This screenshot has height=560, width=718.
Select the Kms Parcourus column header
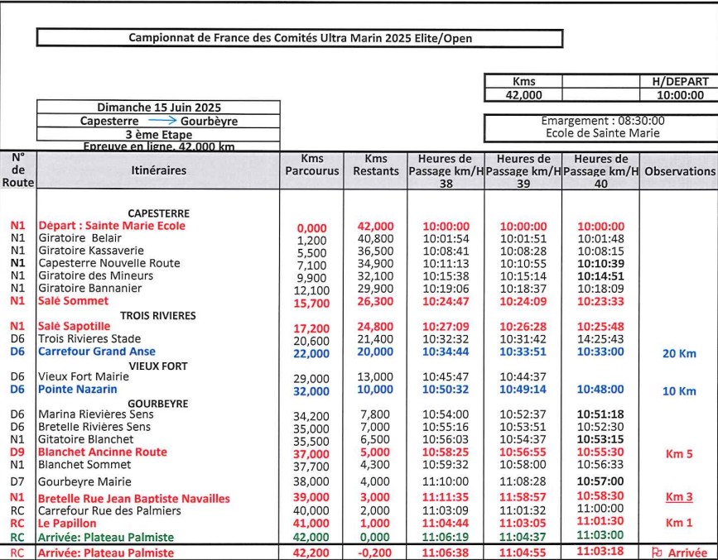(x=312, y=165)
